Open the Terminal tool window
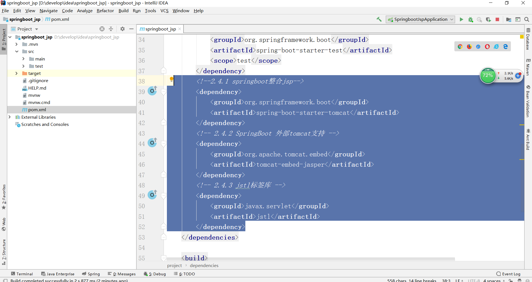 pyautogui.click(x=22, y=274)
